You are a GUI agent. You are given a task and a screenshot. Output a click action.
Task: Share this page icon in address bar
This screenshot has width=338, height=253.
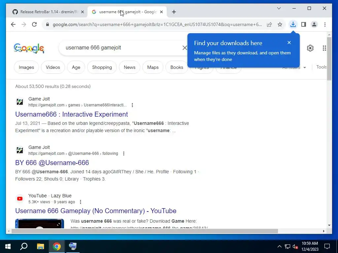tap(269, 24)
